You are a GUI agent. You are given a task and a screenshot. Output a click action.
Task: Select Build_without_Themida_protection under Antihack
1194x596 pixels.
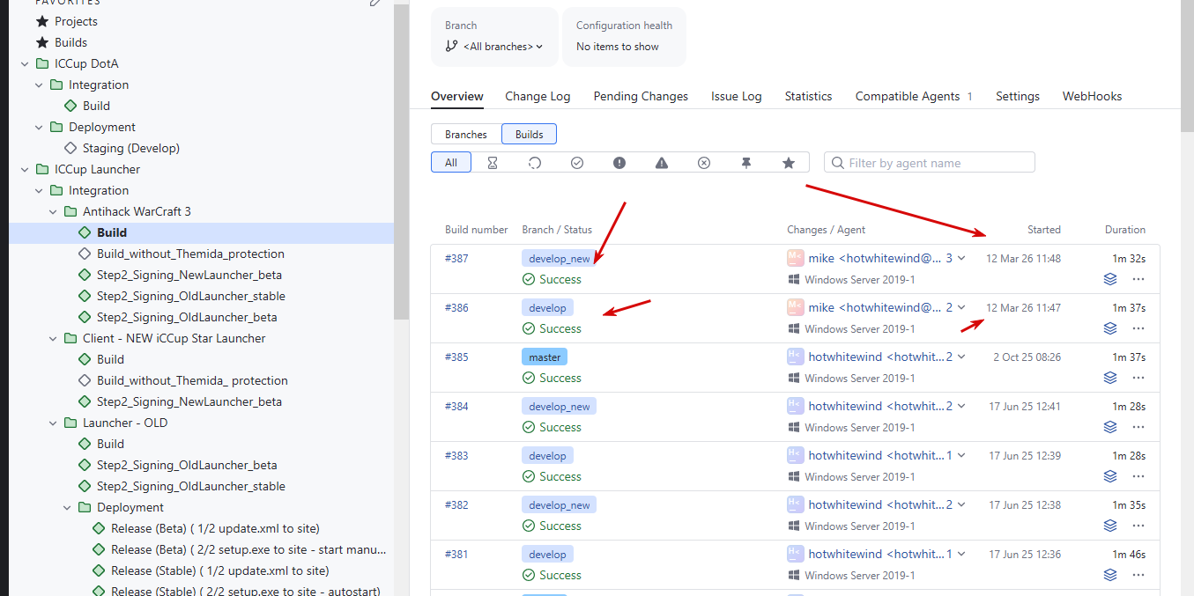click(x=190, y=254)
